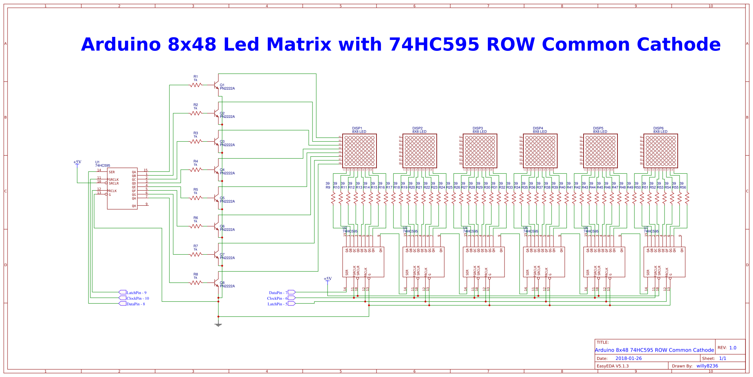Click the SER pin label on U1
753x377 pixels.
(112, 172)
